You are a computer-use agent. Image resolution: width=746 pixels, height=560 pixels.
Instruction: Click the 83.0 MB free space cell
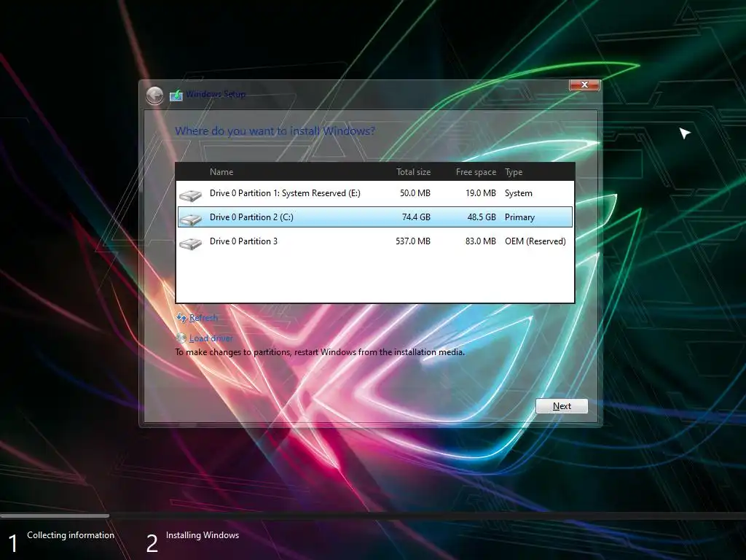[x=481, y=241]
